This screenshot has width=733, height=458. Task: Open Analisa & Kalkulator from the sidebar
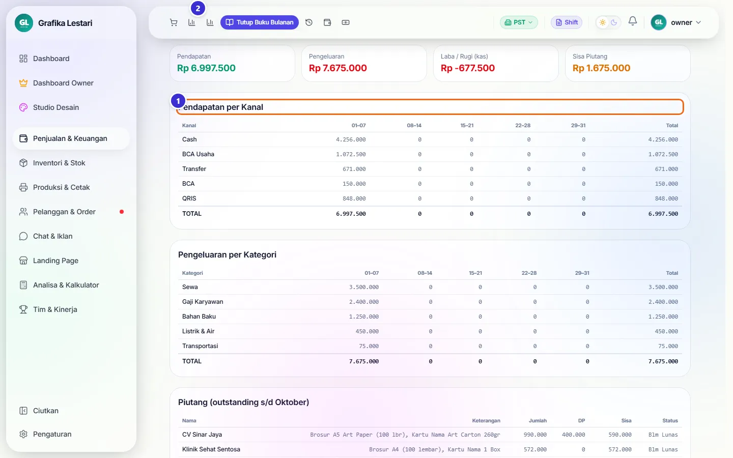pos(71,285)
